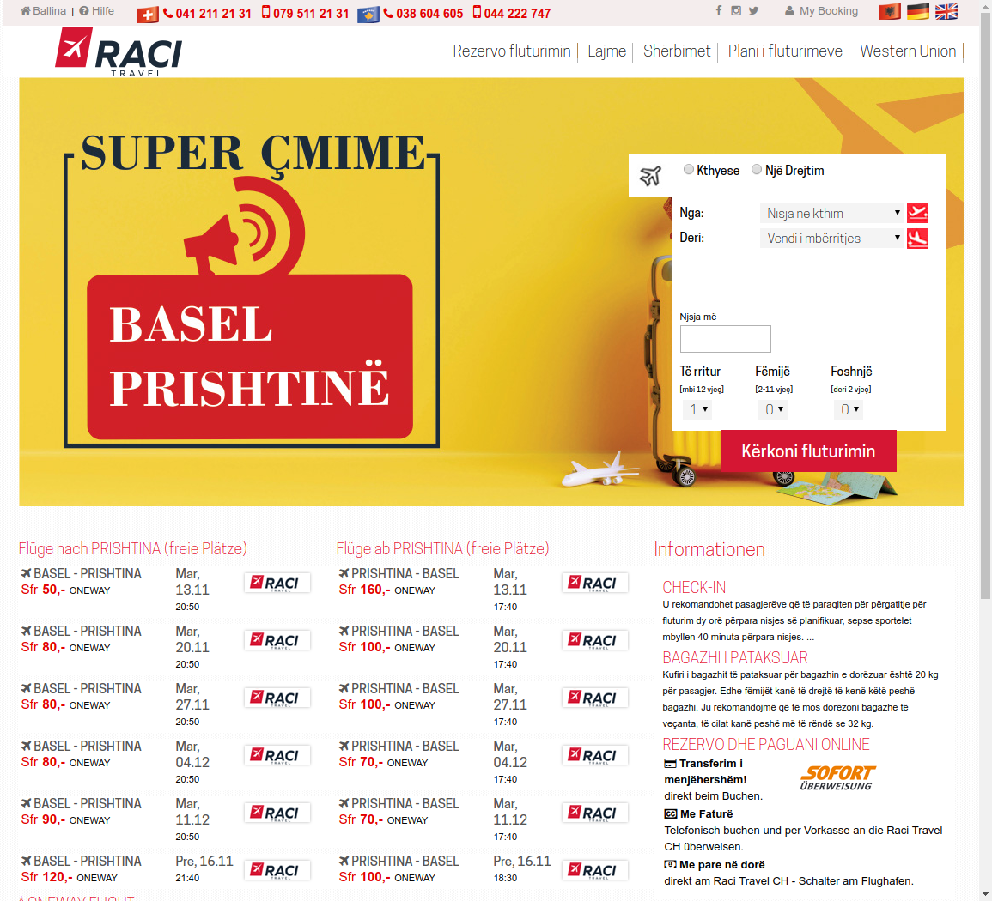
Task: Click Raci logo for Prishtina-Basel 11.12 flight
Action: [x=594, y=813]
